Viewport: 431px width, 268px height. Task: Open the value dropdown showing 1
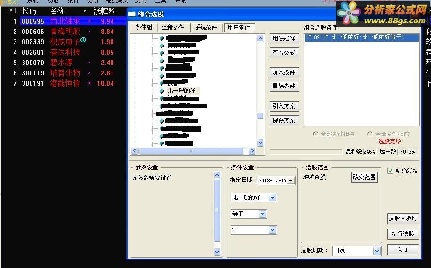(272, 230)
